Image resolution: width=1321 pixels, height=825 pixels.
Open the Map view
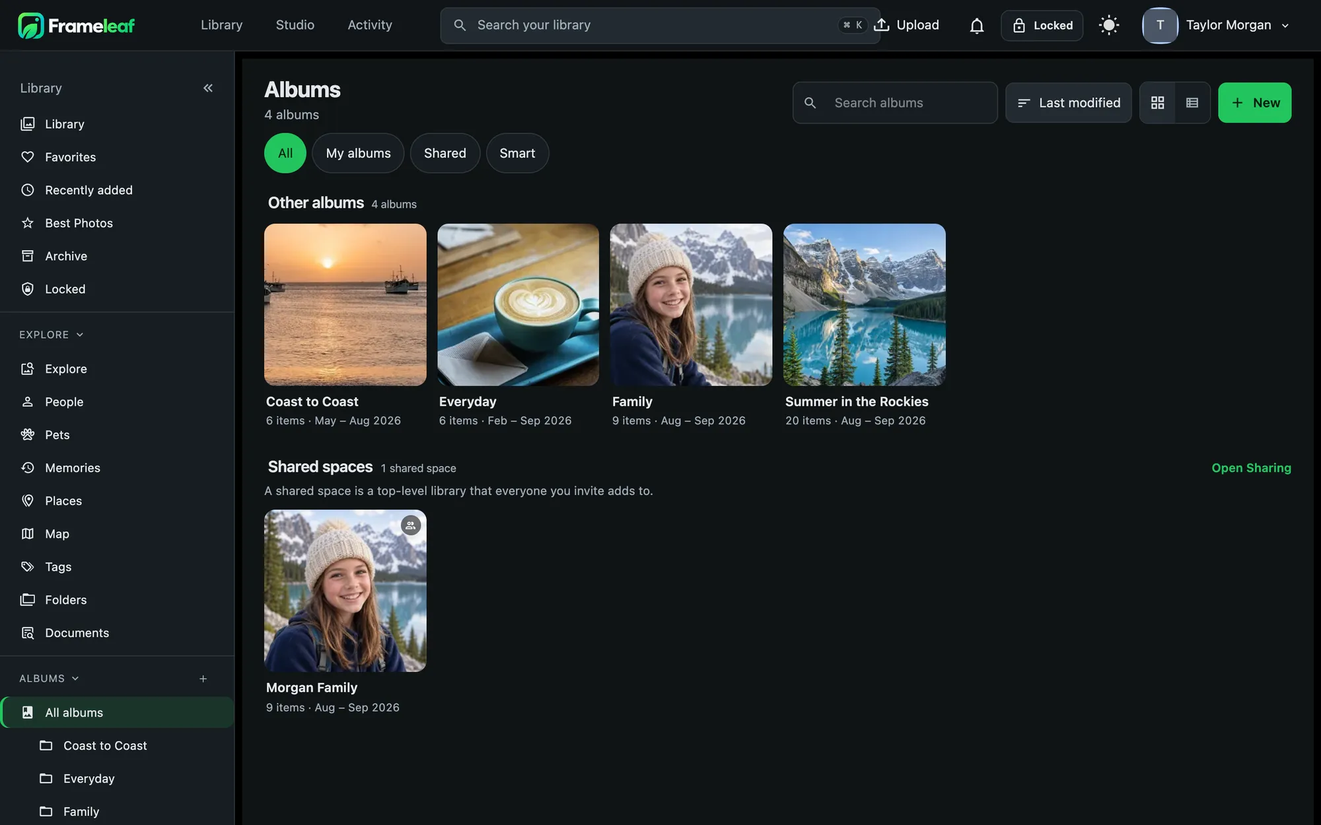(x=117, y=534)
